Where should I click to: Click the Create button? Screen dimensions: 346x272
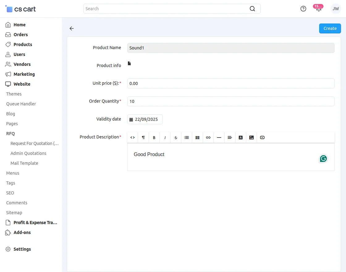click(330, 28)
